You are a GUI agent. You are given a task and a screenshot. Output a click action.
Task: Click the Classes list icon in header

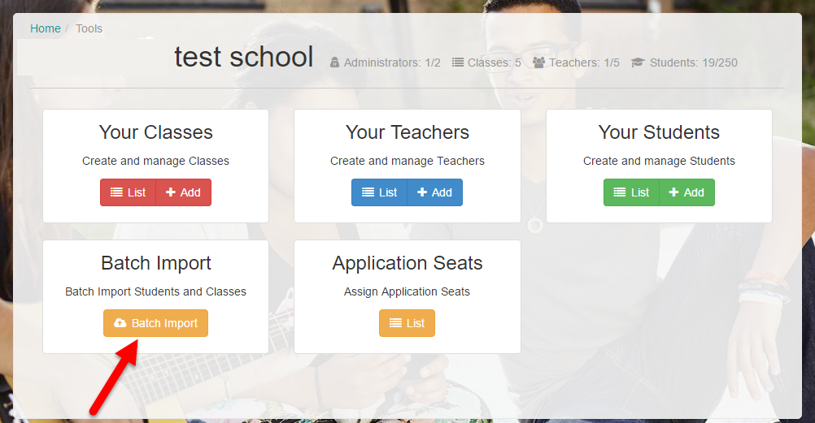pos(457,63)
